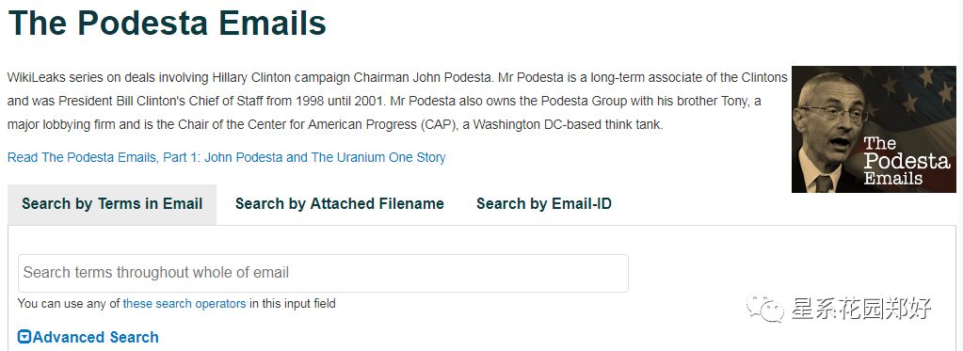Click the main 'The Podesta Emails' page heading

click(167, 23)
